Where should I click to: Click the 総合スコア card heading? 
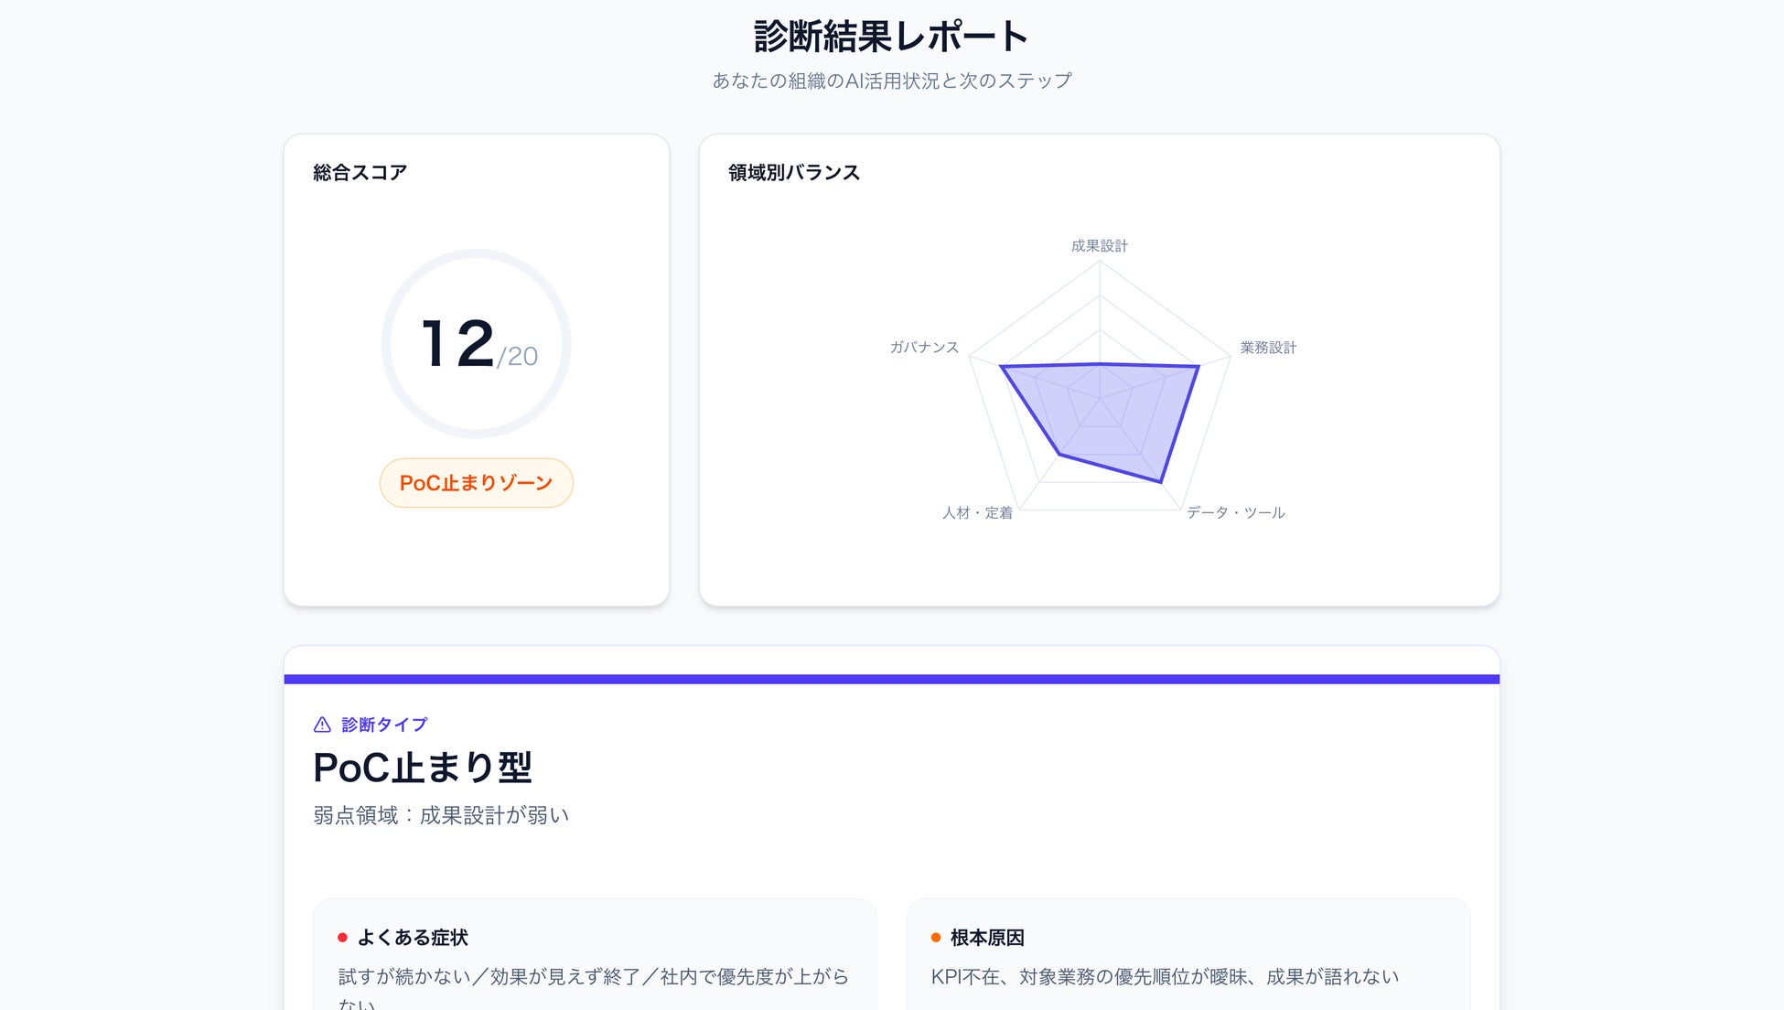pyautogui.click(x=360, y=173)
